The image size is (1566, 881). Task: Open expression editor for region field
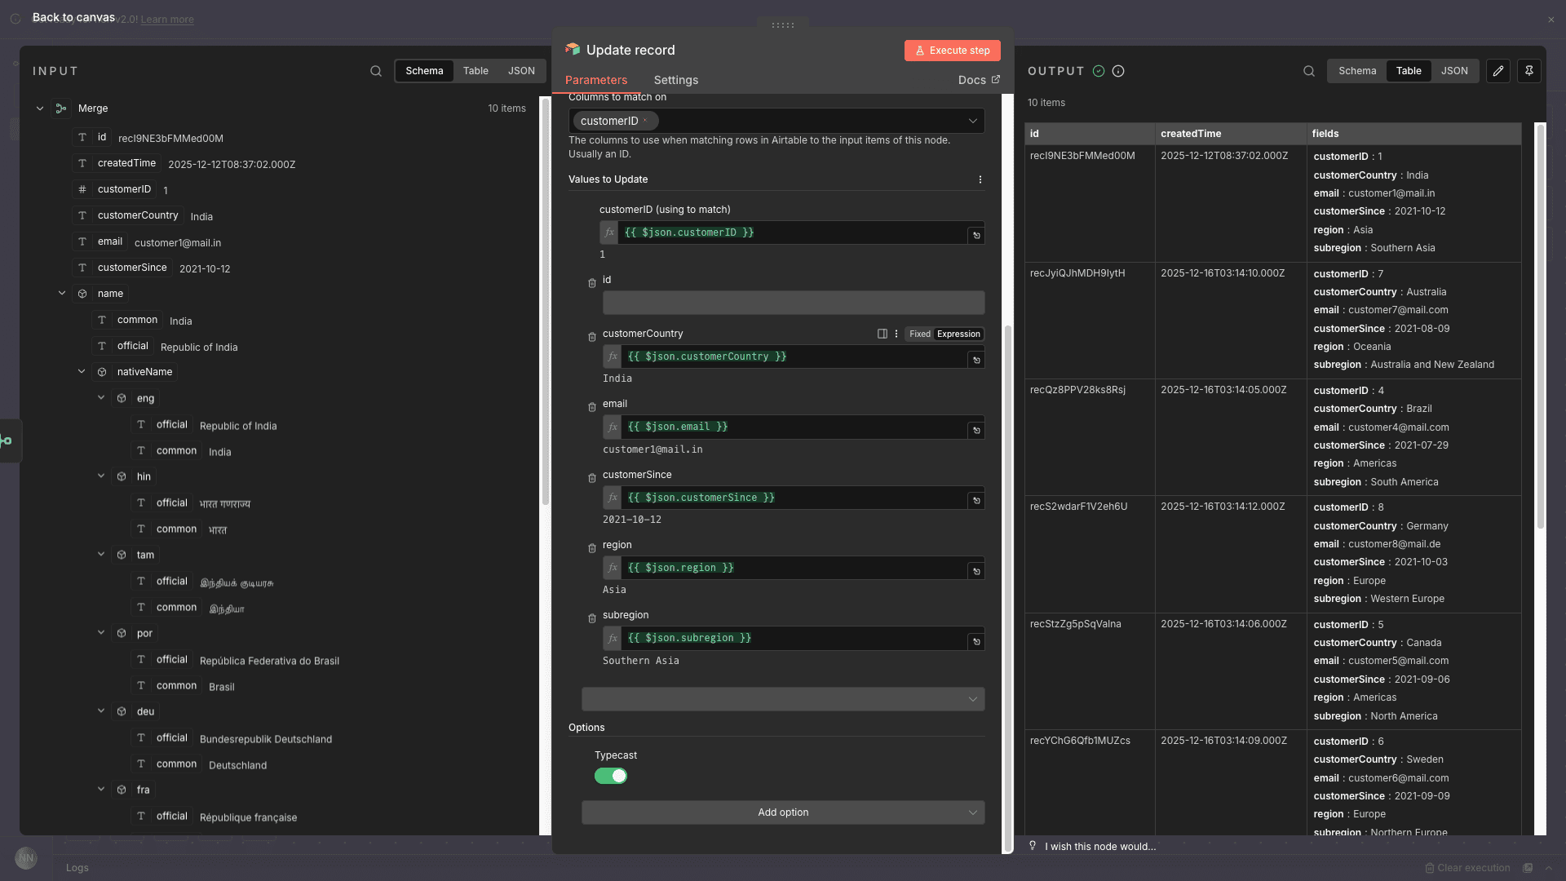(976, 571)
